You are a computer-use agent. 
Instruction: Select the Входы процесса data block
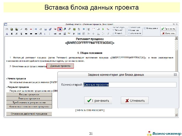29,94
